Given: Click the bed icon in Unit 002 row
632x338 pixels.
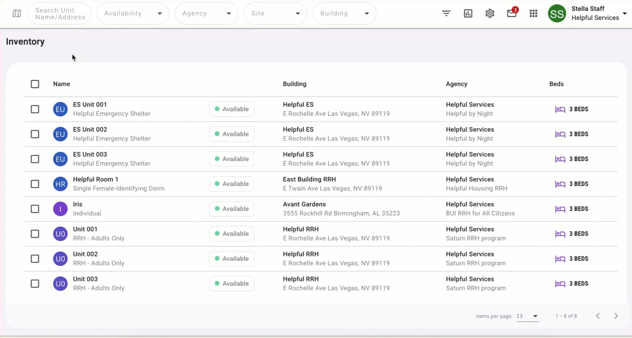Looking at the screenshot, I should click(x=560, y=259).
